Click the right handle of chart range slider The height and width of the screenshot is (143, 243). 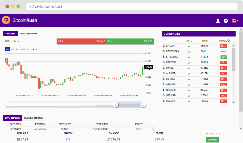click(143, 105)
